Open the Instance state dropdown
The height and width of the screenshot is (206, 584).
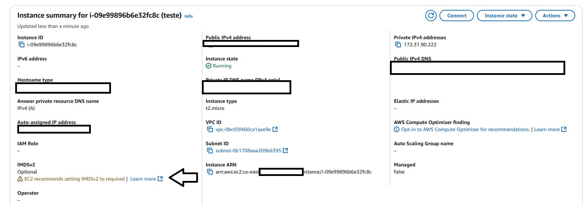click(x=504, y=16)
